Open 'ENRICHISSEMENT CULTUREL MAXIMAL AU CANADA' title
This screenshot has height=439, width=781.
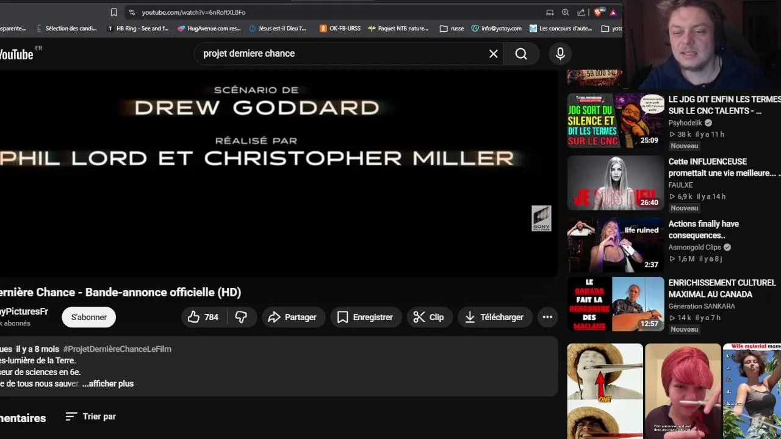pyautogui.click(x=722, y=288)
